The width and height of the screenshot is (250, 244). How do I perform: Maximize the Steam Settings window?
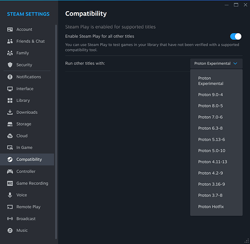(236, 5)
